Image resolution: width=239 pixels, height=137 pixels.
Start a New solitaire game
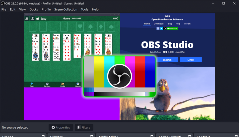point(32,85)
